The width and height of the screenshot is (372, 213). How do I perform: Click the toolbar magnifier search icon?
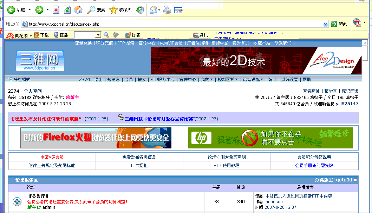106,35
